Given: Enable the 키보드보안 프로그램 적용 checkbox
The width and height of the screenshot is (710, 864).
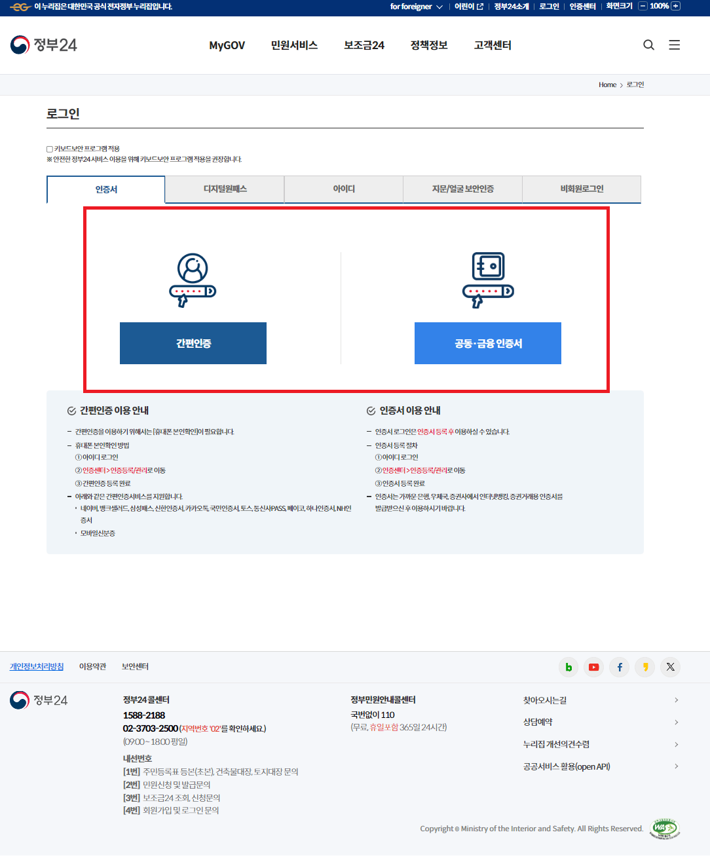Looking at the screenshot, I should [49, 149].
